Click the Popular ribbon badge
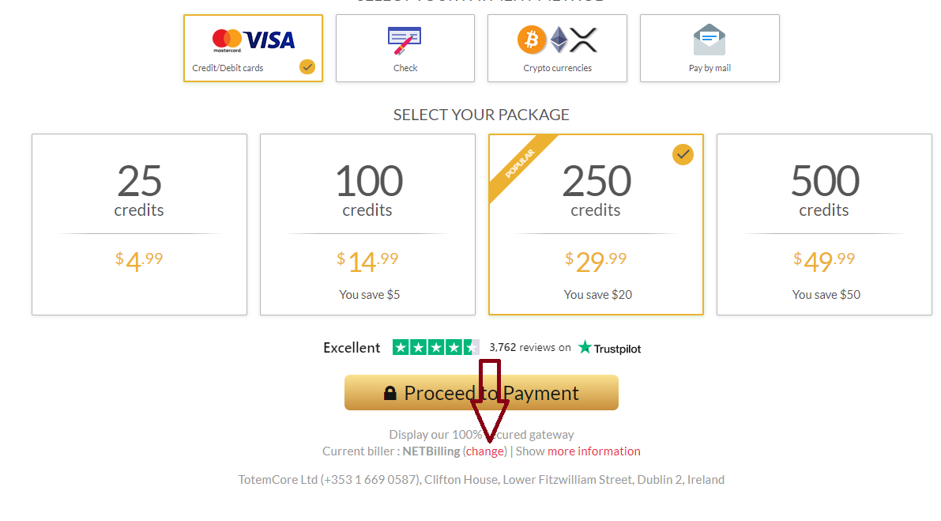941x521 pixels. [518, 164]
